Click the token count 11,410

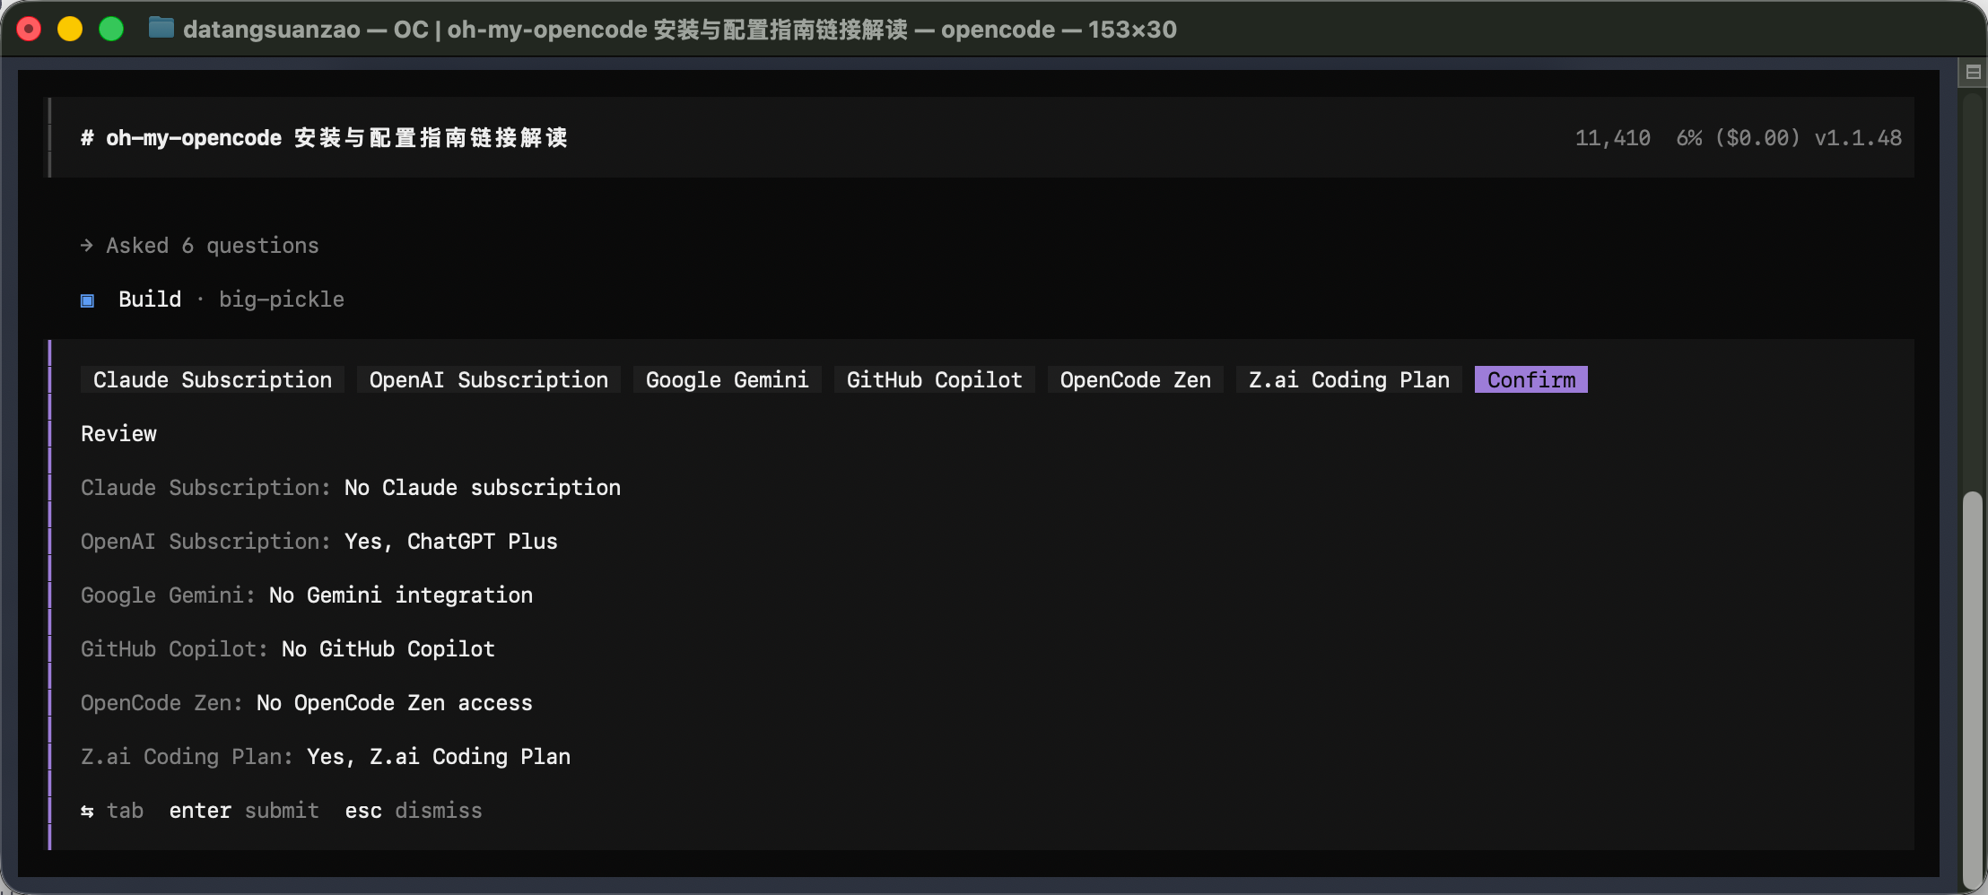tap(1613, 138)
